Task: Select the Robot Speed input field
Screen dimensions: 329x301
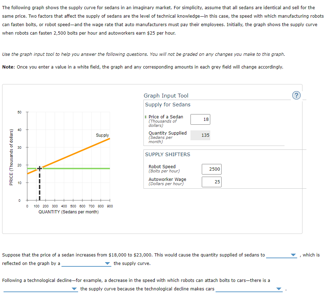Action: (x=211, y=169)
